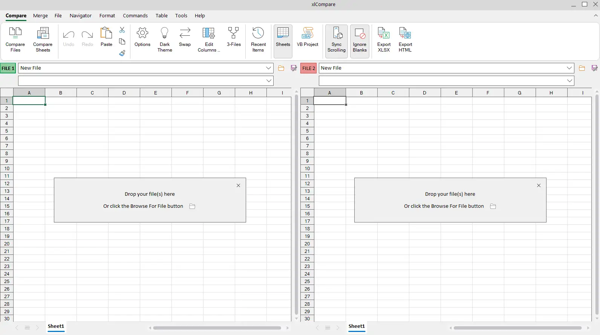Browse for File 2 folder icon
600x335 pixels.
(582, 68)
